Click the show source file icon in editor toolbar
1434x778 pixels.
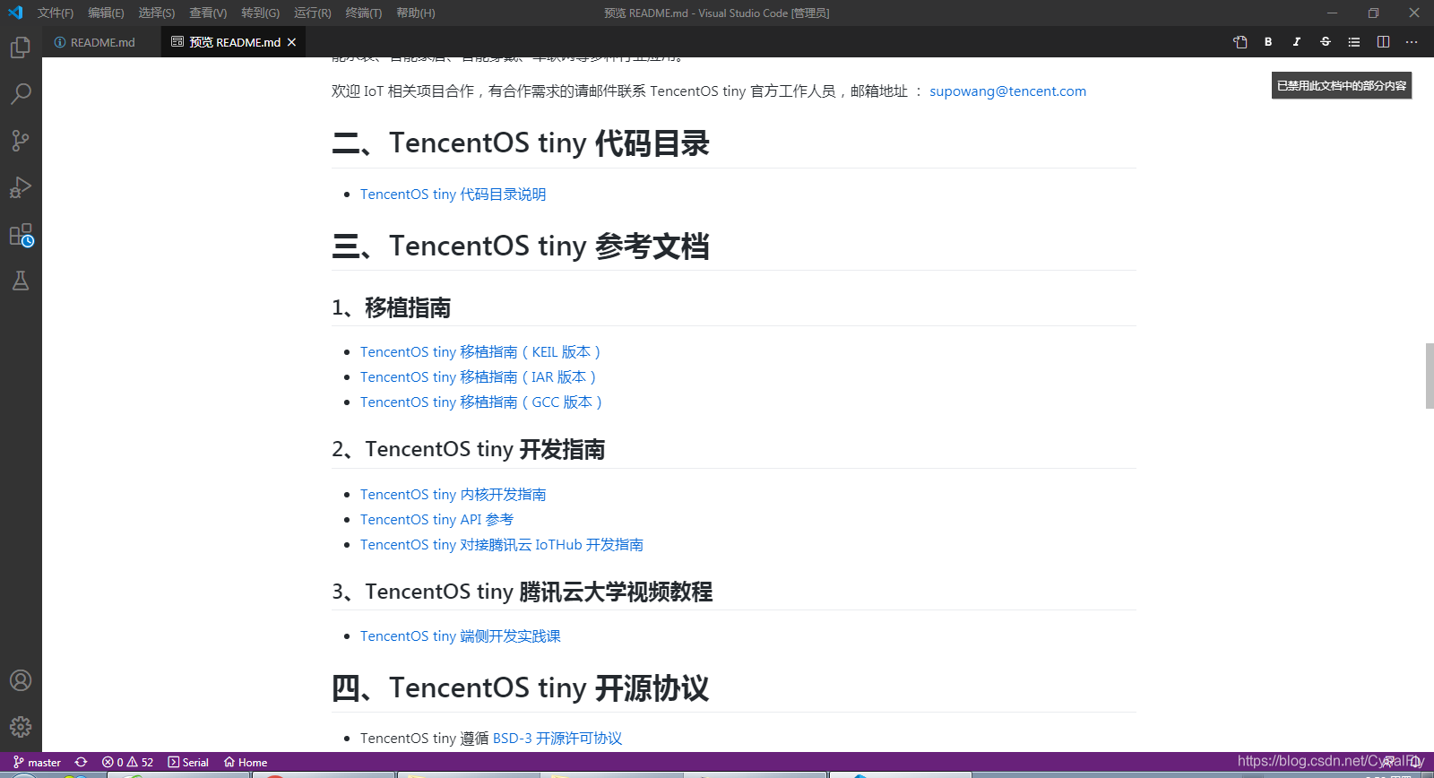(x=1240, y=42)
